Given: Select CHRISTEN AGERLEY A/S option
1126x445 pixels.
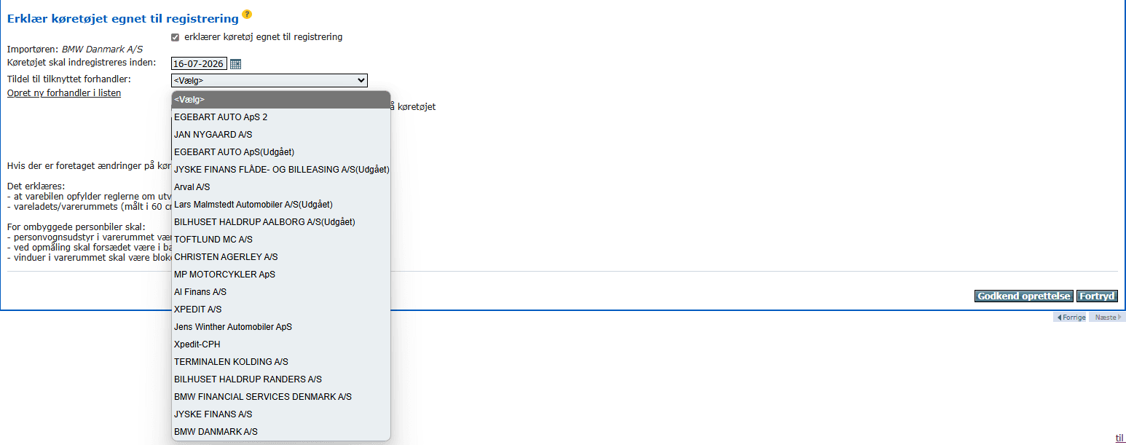Looking at the screenshot, I should coord(226,257).
